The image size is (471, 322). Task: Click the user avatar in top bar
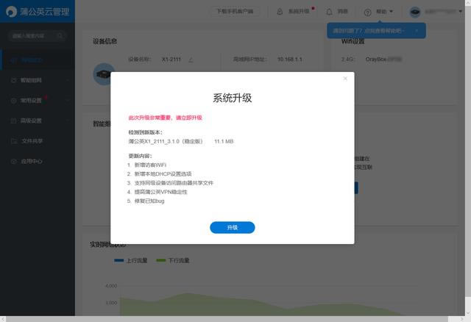pos(415,12)
